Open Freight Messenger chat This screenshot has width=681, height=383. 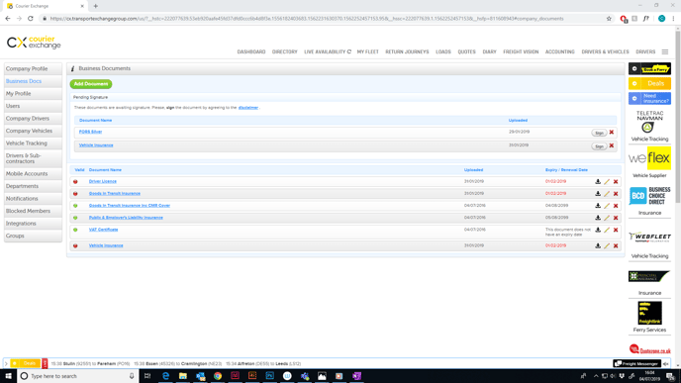coord(637,363)
